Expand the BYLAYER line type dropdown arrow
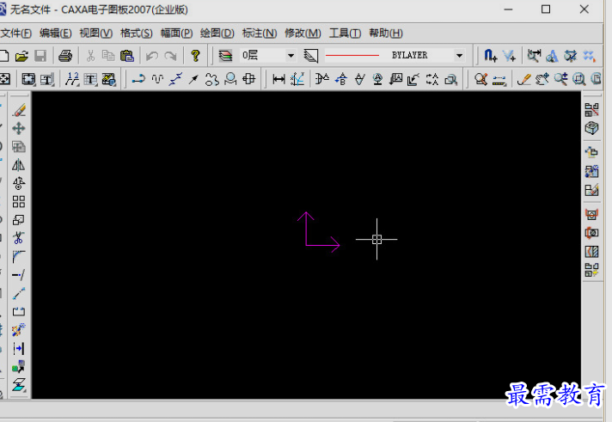The image size is (612, 422). point(459,55)
